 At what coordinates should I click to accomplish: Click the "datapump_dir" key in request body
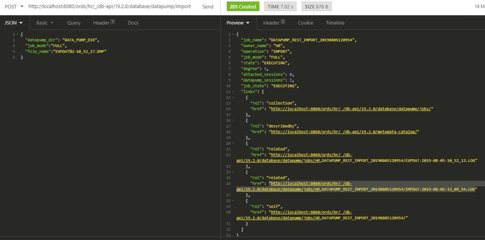click(42, 40)
